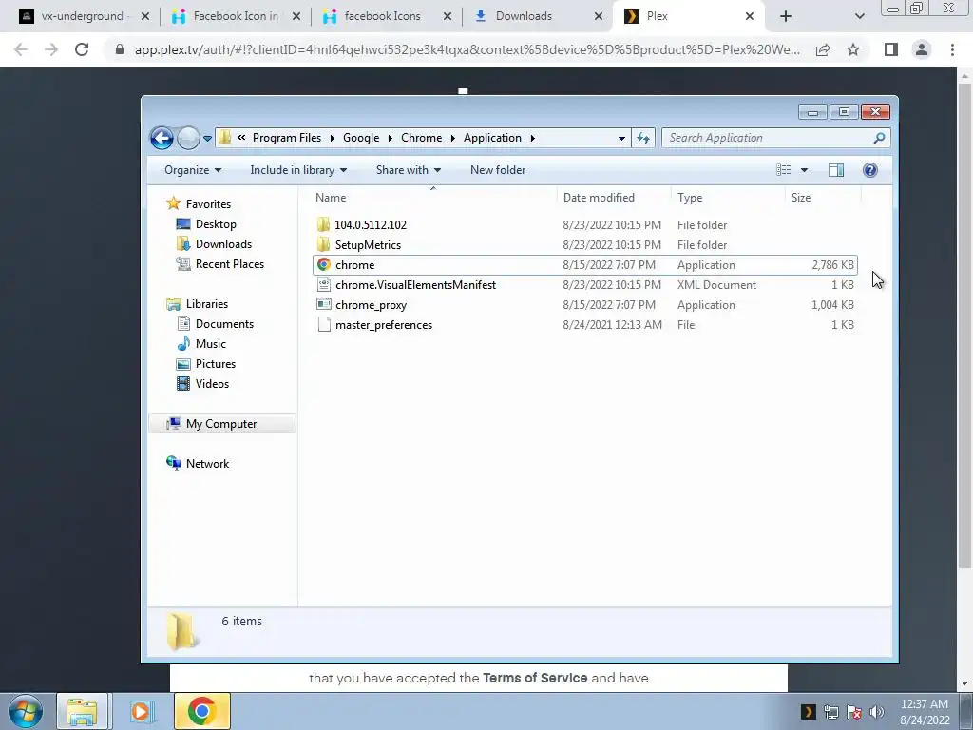Click Explorer's blue Back arrow button

click(162, 138)
